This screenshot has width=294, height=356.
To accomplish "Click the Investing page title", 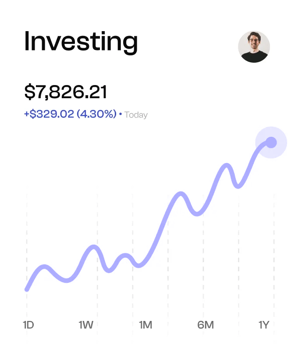I will click(x=81, y=42).
